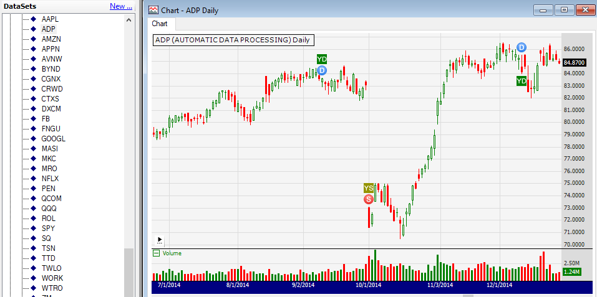This screenshot has width=597, height=297.
Task: Select CTXS in DataSets
Action: pos(51,99)
